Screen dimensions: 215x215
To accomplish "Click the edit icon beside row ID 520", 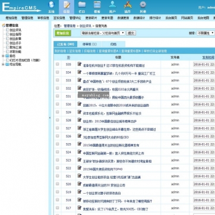I will point(80,184).
